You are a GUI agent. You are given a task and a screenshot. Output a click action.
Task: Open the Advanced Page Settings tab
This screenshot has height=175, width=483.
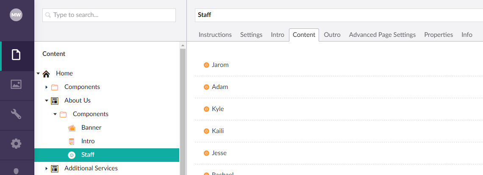click(382, 35)
